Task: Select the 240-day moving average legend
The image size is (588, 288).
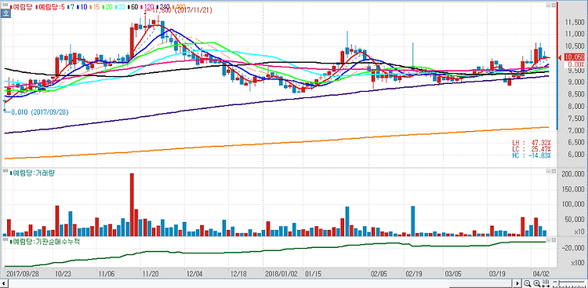Action: [x=163, y=6]
